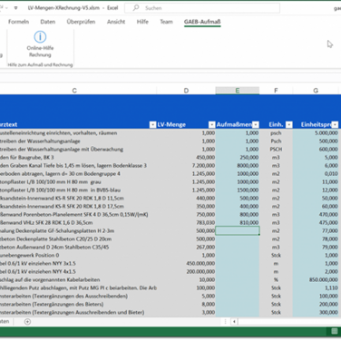Open the Aufmaßmenge column filter dropdown
The width and height of the screenshot is (341, 341).
click(x=256, y=124)
